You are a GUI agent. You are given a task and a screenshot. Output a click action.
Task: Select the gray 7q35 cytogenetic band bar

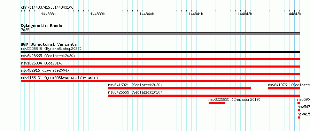click(x=160, y=34)
